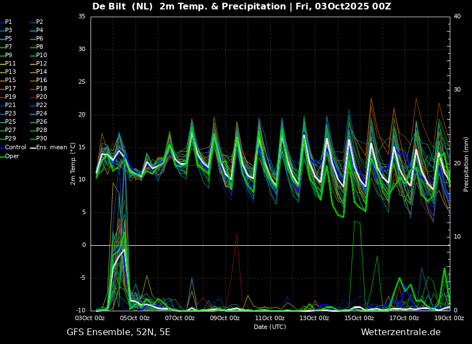Click the Ens. mean legend entry

pos(53,148)
